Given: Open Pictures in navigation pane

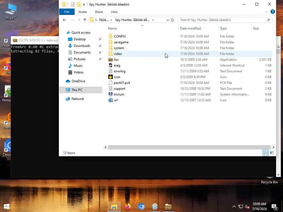Looking at the screenshot, I should coord(79,59).
